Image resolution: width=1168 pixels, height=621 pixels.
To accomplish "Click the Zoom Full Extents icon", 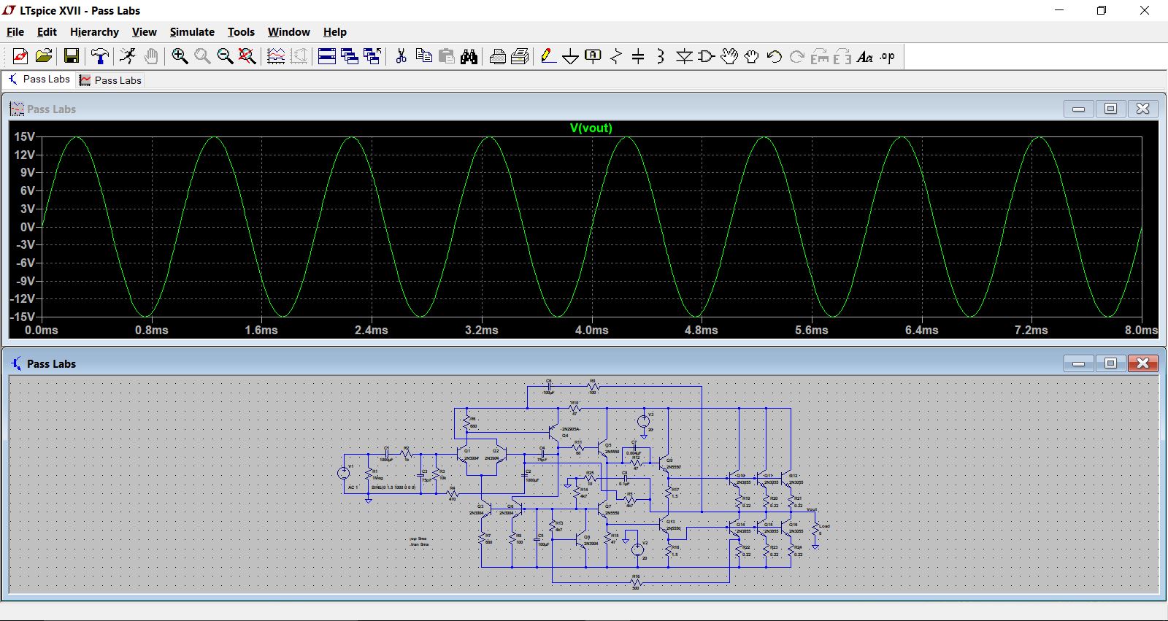I will (247, 56).
